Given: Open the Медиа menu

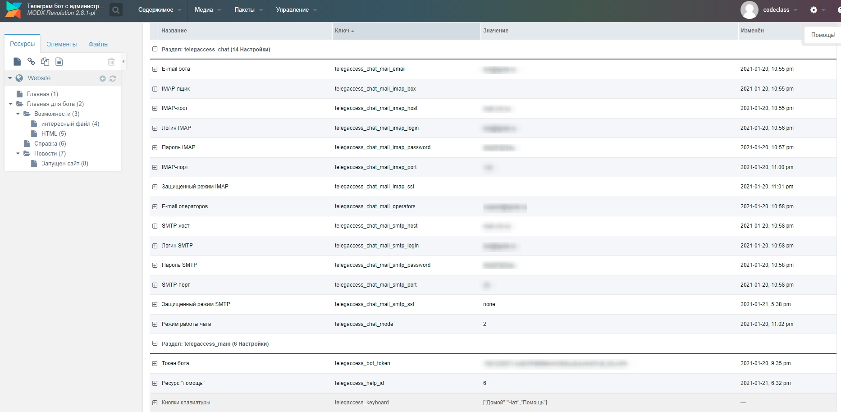Looking at the screenshot, I should (208, 10).
